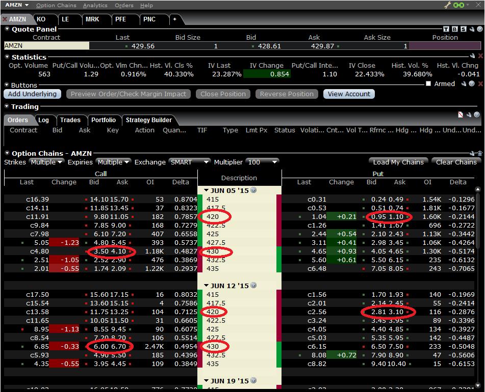Configure the Buttons panel via wrench icon
This screenshot has width=485, height=392.
(464, 83)
